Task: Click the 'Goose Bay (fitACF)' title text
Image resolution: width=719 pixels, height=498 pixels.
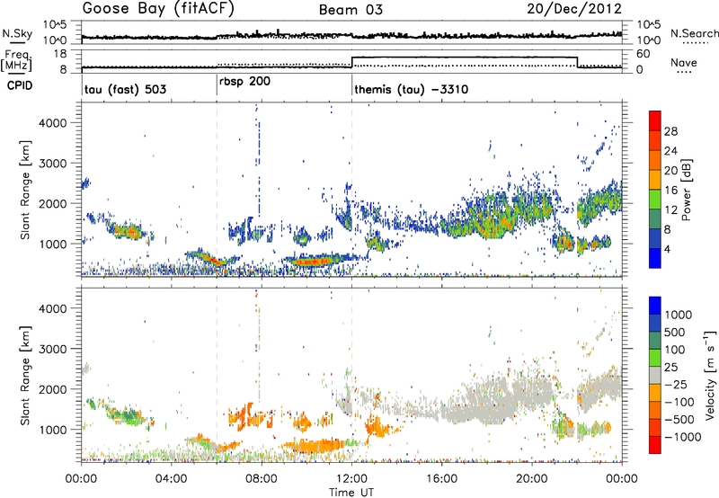Action: 158,8
